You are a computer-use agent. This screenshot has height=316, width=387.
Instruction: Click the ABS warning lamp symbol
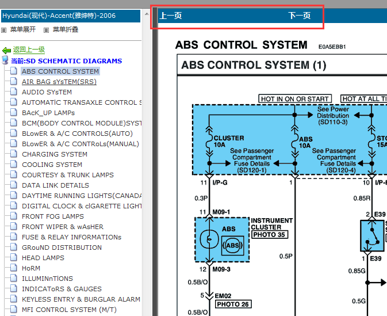coord(232,245)
